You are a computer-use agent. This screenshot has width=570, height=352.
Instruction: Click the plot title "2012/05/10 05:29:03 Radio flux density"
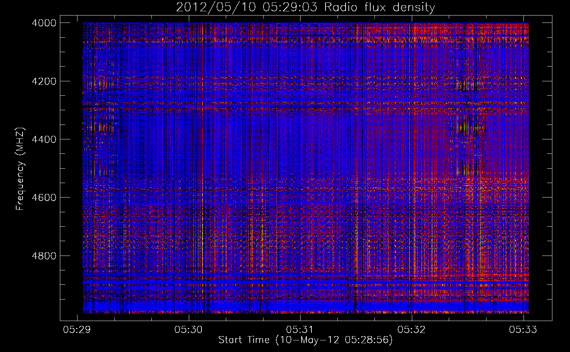click(305, 7)
